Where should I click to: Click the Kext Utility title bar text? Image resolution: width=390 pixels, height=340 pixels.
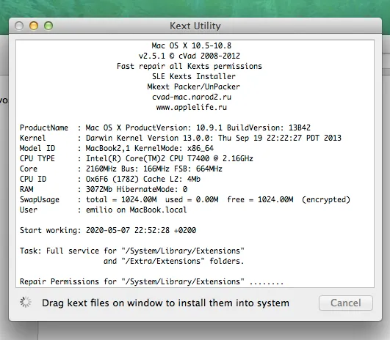[195, 26]
